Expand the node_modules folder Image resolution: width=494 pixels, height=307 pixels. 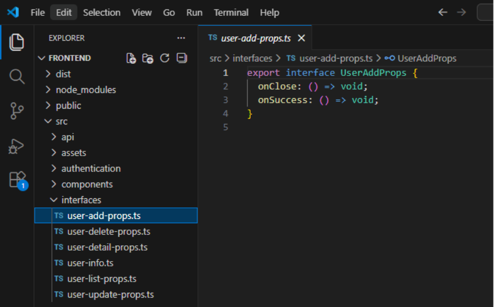pyautogui.click(x=85, y=90)
